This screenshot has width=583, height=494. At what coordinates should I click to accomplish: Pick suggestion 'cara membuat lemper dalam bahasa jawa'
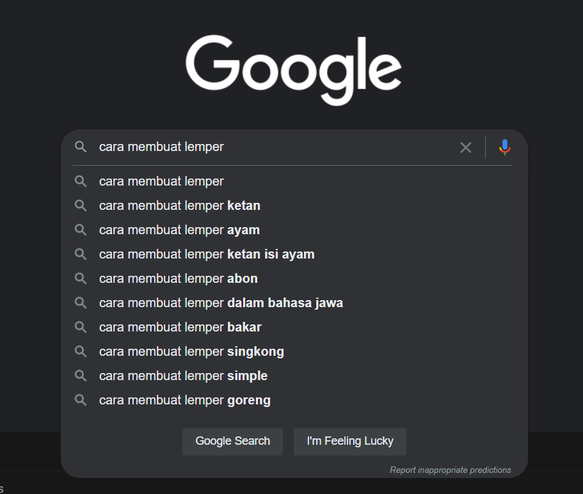[292, 303]
